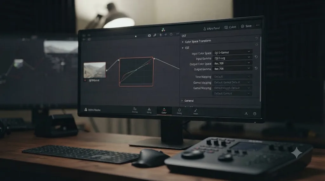Click the Colort button in top bar
This screenshot has width=325, height=181.
pos(230,27)
